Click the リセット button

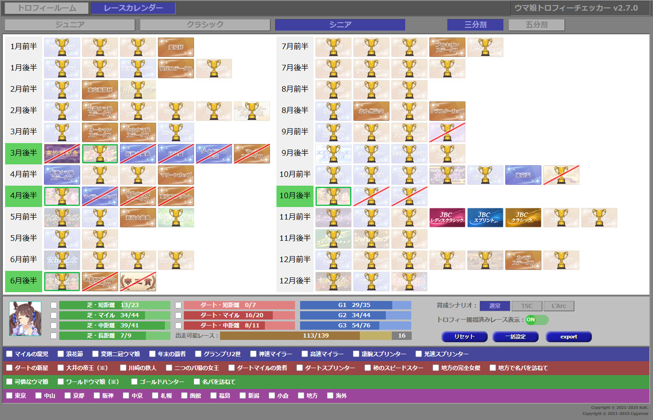465,337
